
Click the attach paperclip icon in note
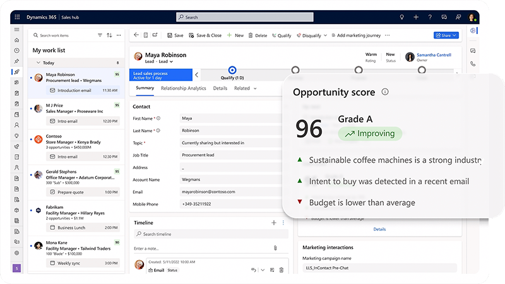pyautogui.click(x=275, y=248)
